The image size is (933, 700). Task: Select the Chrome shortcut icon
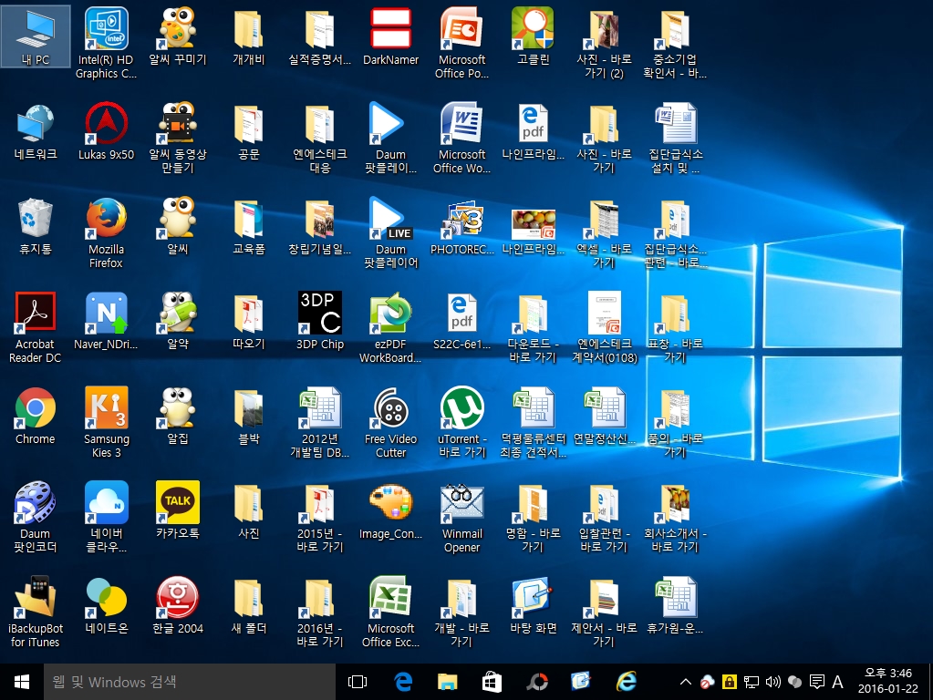click(x=35, y=415)
